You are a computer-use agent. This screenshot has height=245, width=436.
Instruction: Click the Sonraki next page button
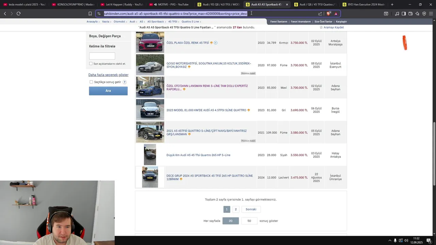251,209
